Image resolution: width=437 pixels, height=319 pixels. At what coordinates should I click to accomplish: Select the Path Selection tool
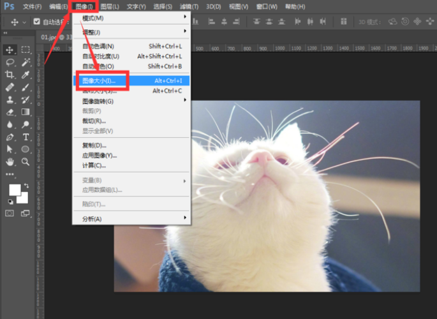(x=10, y=149)
